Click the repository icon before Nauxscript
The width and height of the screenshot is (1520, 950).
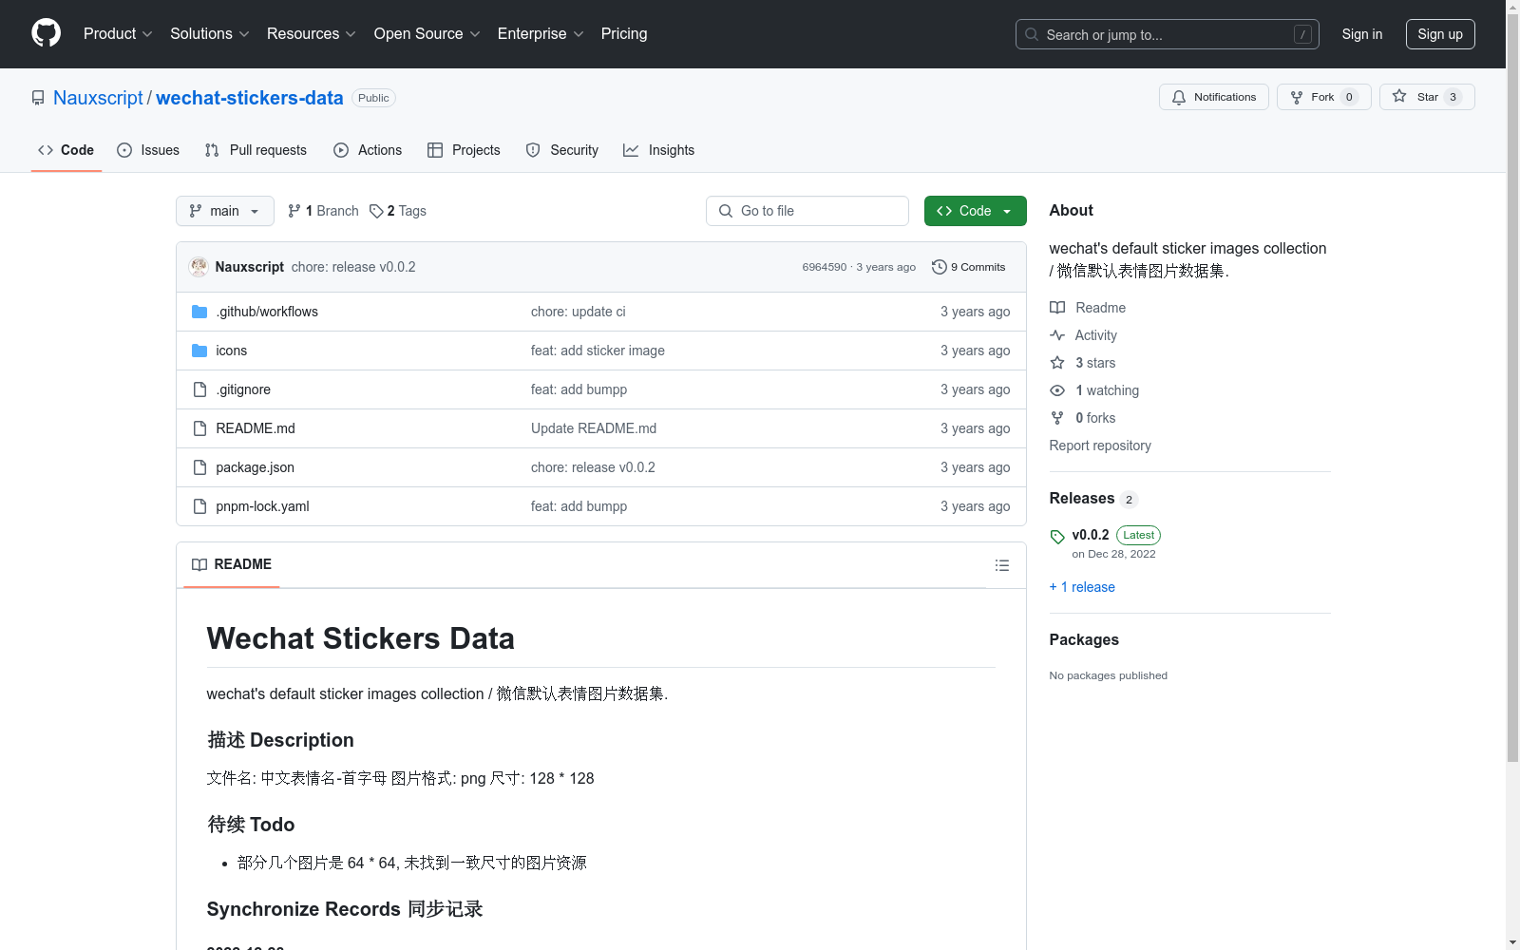click(x=38, y=98)
